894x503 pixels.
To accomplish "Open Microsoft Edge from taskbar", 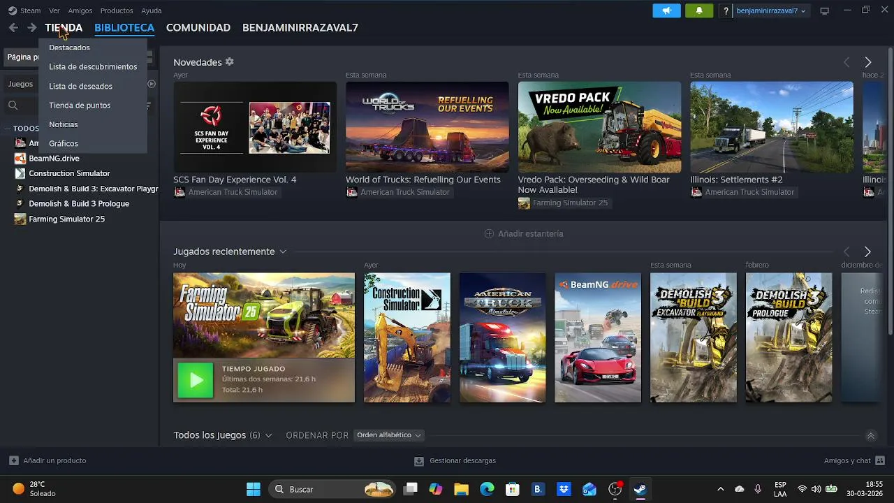I will tap(487, 489).
